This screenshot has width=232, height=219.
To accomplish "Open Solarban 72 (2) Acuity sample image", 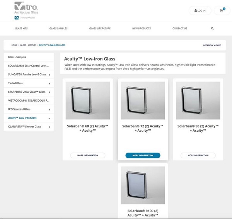I will 143,100.
